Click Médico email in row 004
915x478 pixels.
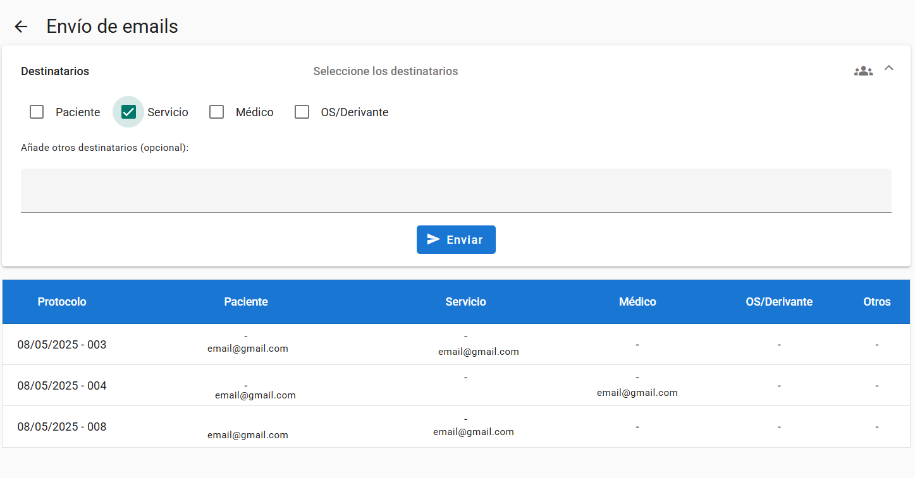click(x=637, y=393)
